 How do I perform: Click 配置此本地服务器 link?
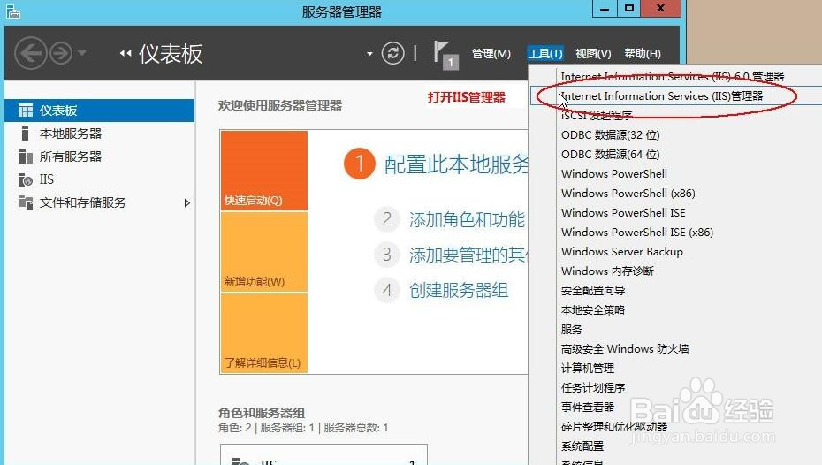click(456, 164)
